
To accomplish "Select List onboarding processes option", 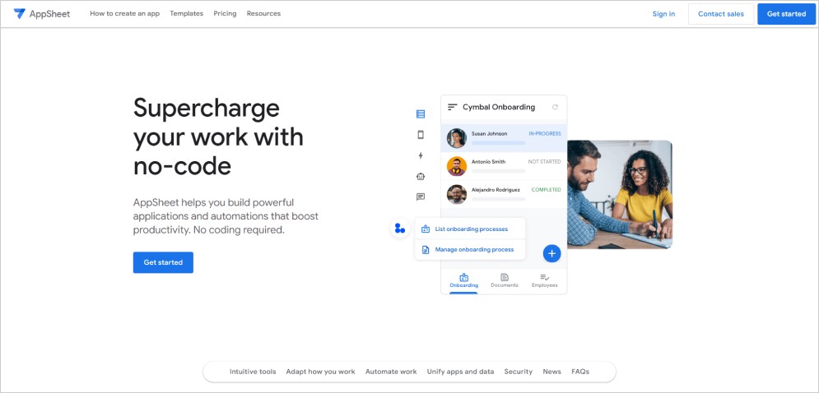I will 471,229.
